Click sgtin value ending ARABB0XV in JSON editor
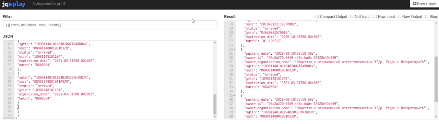 point(61,44)
